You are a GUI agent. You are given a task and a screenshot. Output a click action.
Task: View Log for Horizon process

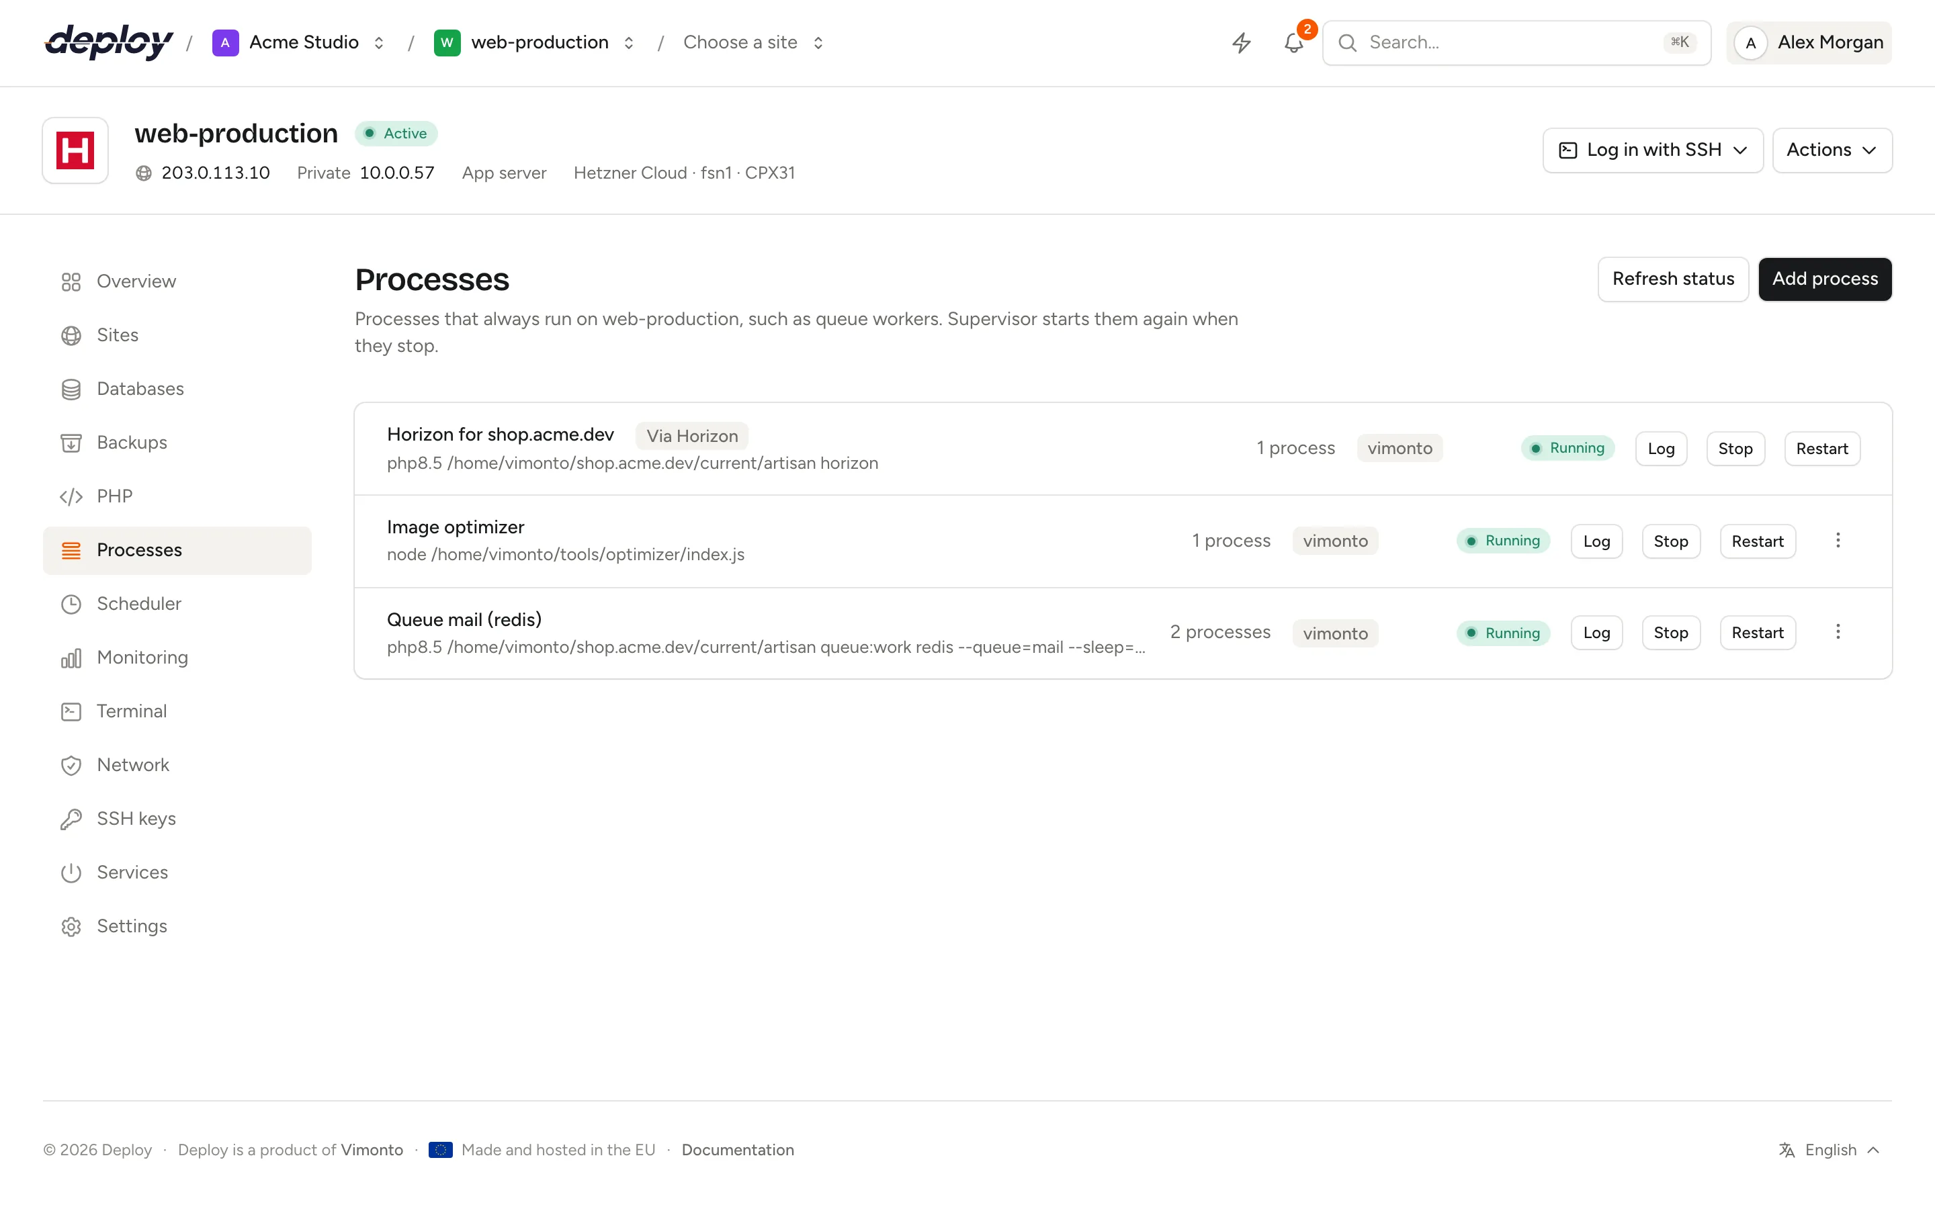click(x=1661, y=449)
